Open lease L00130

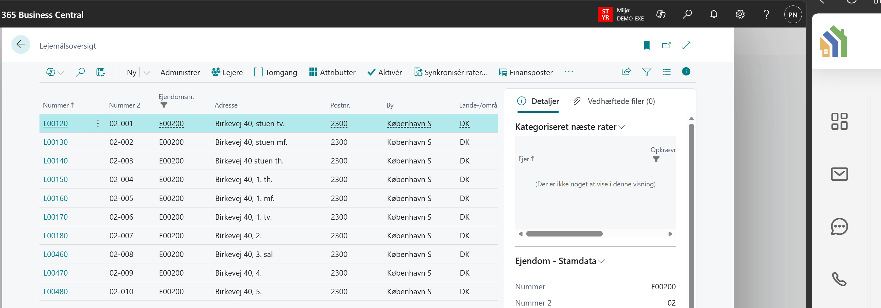tap(55, 142)
